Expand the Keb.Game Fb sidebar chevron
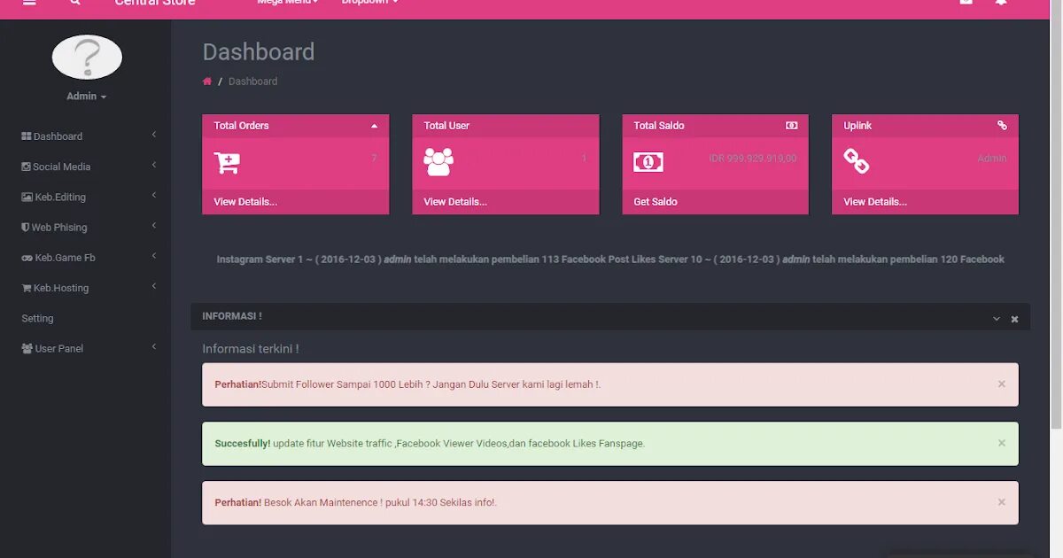Image resolution: width=1063 pixels, height=558 pixels. point(154,256)
